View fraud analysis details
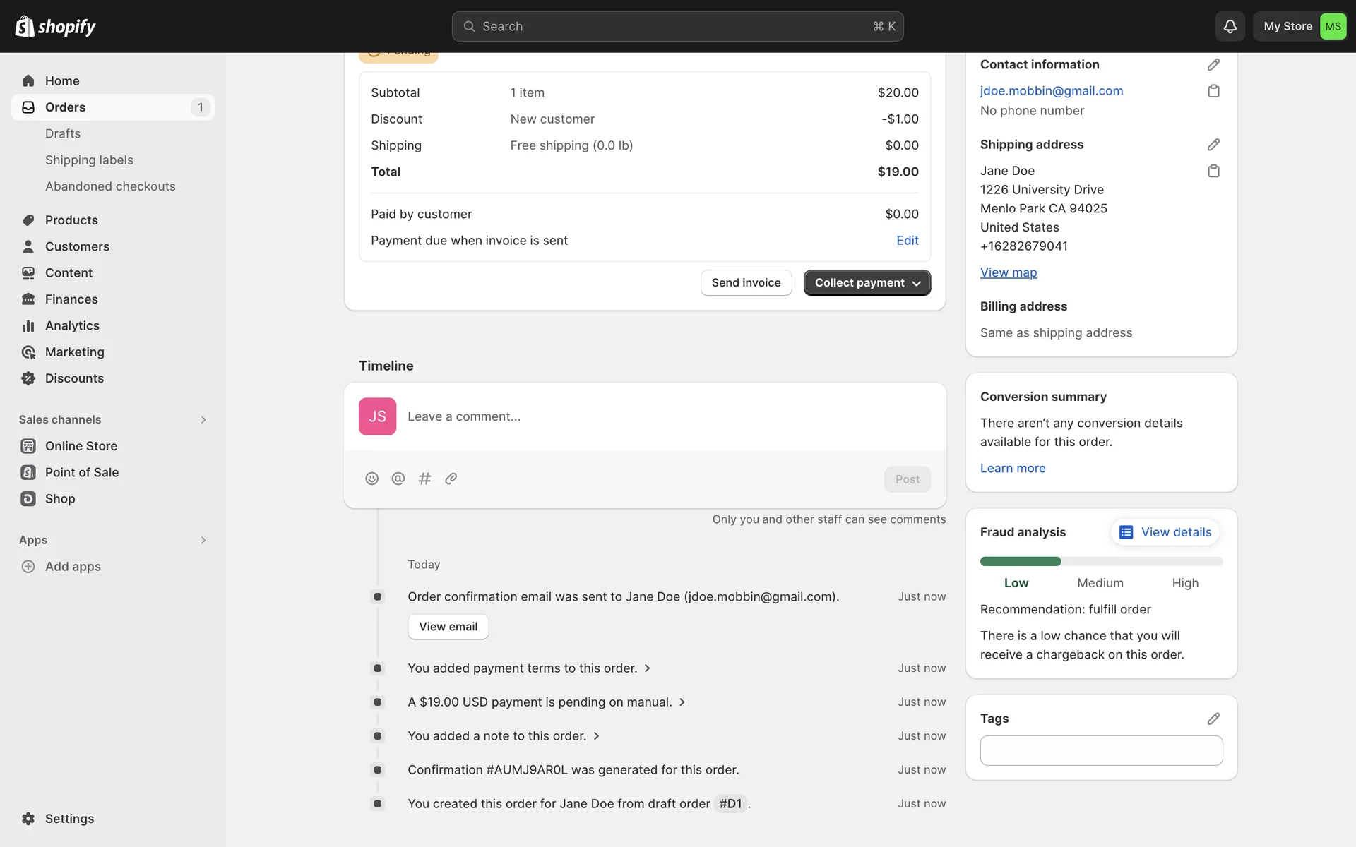1356x847 pixels. click(1165, 533)
